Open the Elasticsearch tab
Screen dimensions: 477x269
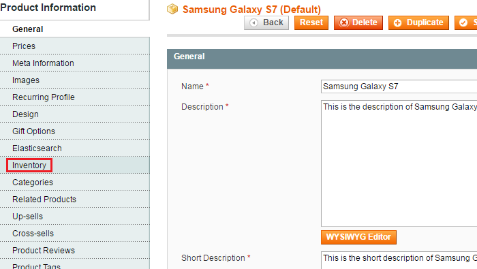pos(75,148)
